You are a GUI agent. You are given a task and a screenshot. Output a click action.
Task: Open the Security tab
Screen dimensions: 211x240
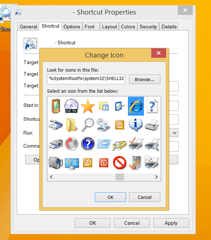(148, 27)
